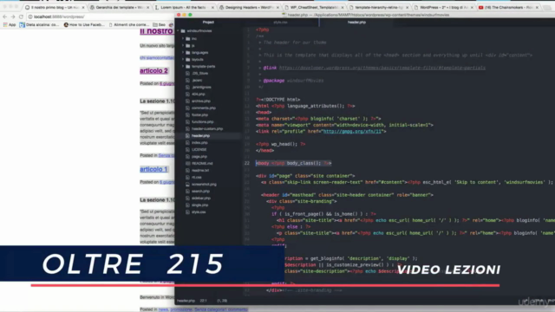Open the articolo 2 post link
Image resolution: width=555 pixels, height=312 pixels.
(x=153, y=71)
